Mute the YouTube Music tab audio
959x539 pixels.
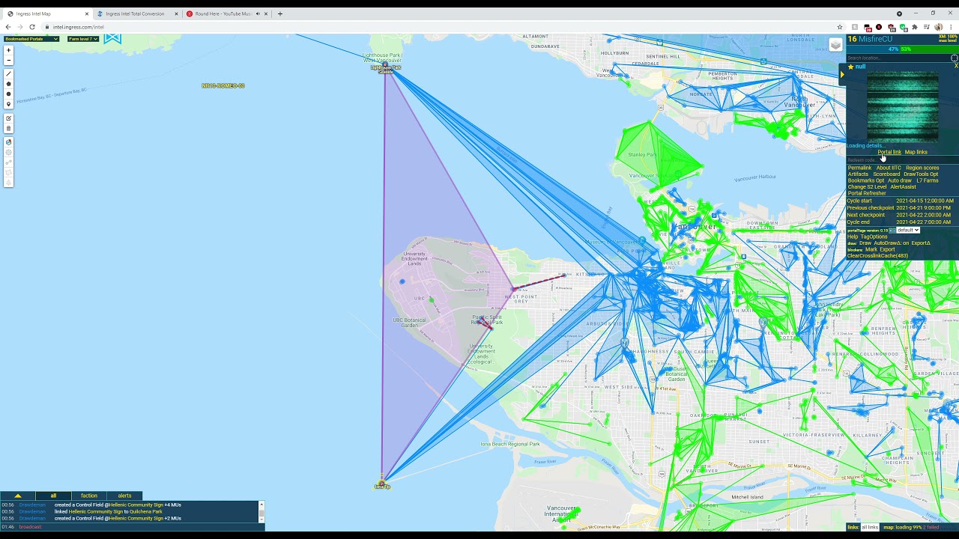pos(258,13)
